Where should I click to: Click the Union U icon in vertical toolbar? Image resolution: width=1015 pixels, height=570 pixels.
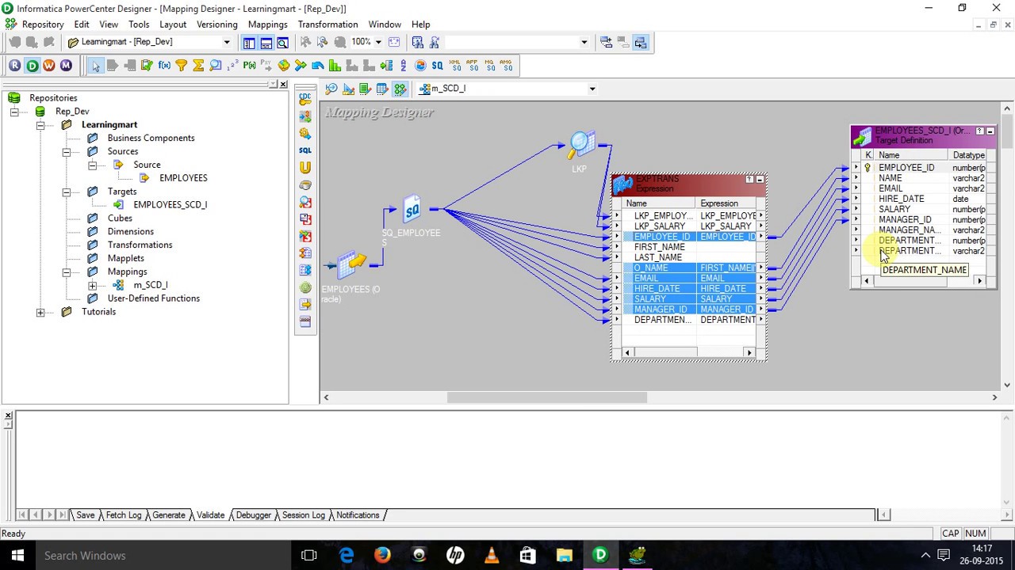click(x=305, y=168)
